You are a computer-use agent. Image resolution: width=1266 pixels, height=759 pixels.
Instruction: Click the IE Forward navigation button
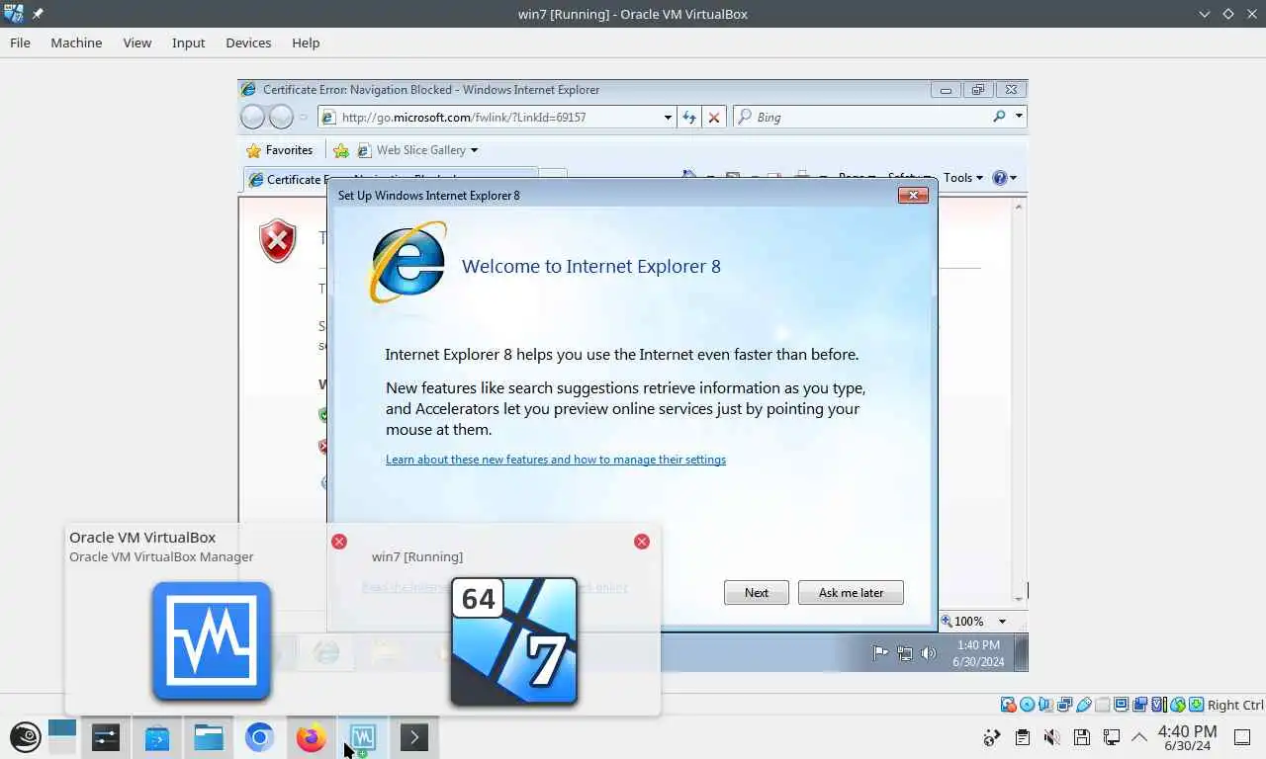[281, 117]
